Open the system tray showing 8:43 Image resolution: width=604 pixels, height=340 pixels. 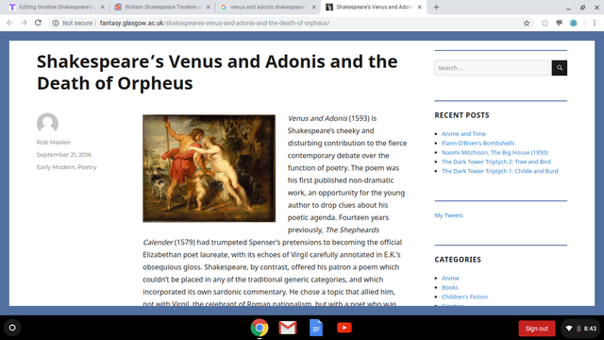581,329
